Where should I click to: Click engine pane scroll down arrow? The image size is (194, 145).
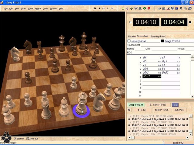pos(191,134)
